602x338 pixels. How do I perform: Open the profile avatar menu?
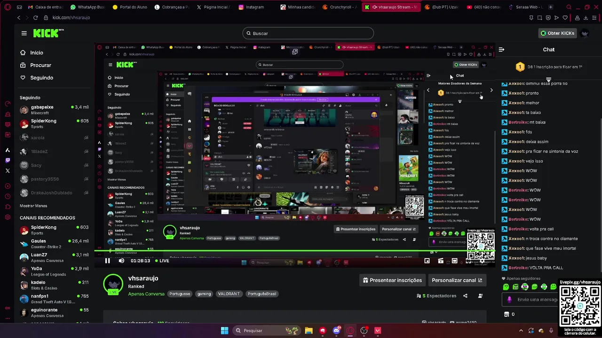point(585,33)
